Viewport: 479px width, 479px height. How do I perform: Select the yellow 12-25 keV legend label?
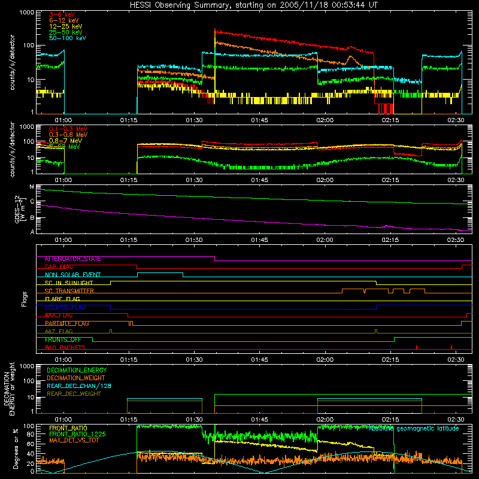tap(65, 26)
